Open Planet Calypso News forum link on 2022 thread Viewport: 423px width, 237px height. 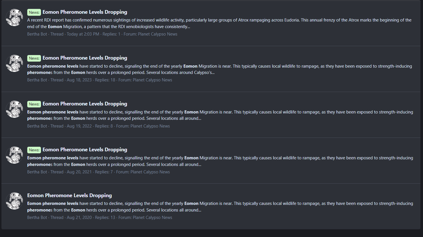tap(150, 126)
